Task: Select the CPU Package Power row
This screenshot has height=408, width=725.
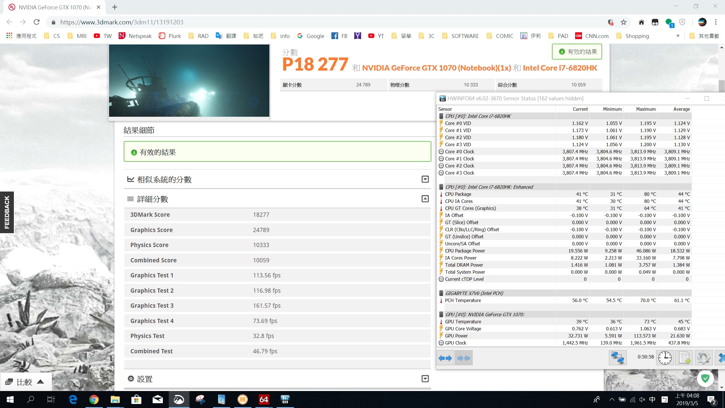Action: pyautogui.click(x=564, y=251)
